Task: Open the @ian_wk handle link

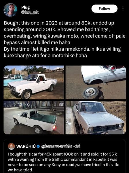Action: pyautogui.click(x=30, y=12)
